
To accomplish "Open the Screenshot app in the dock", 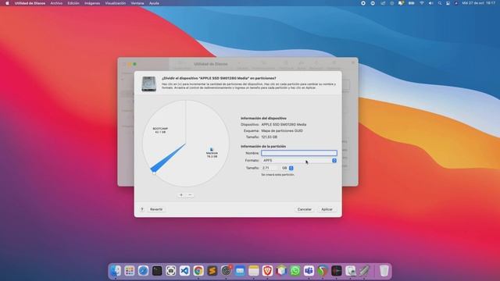I will tap(170, 271).
